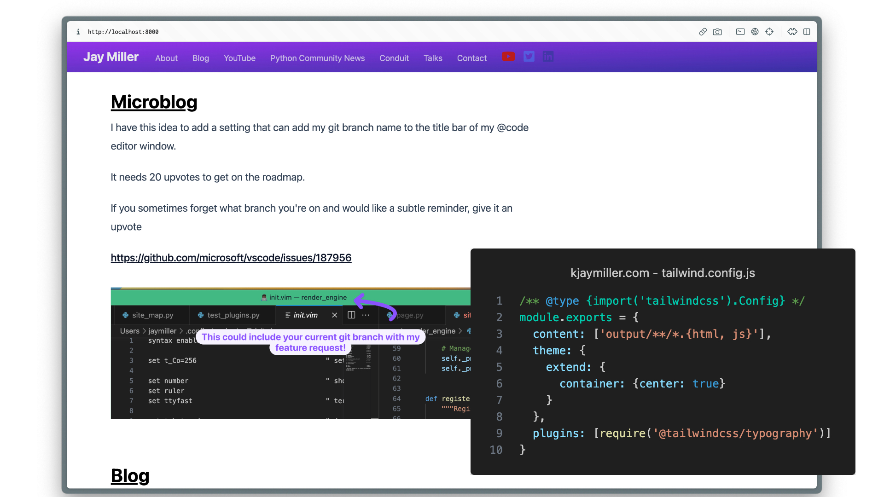
Task: Click the 'extend: {' code line
Action: [x=576, y=367]
